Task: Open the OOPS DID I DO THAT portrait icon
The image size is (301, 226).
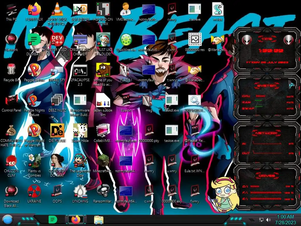Action: pyautogui.click(x=57, y=166)
